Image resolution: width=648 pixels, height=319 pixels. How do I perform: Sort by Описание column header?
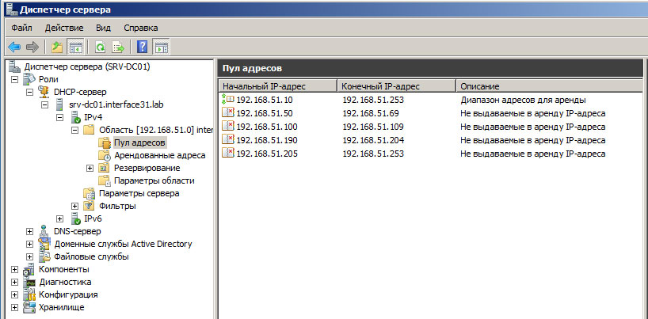tap(550, 86)
